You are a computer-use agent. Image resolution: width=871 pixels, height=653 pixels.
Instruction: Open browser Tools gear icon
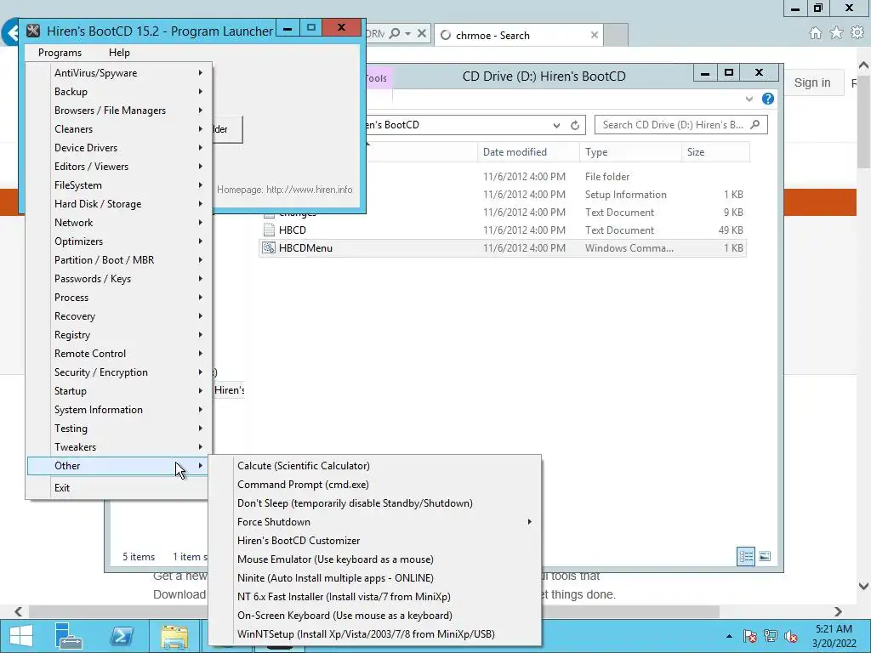tap(857, 33)
